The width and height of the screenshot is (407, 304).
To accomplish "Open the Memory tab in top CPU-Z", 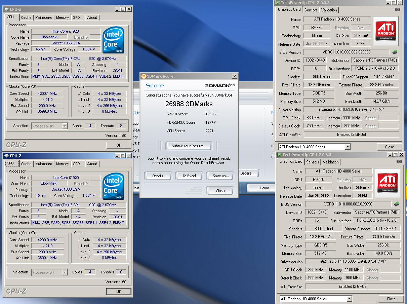I will click(63, 17).
